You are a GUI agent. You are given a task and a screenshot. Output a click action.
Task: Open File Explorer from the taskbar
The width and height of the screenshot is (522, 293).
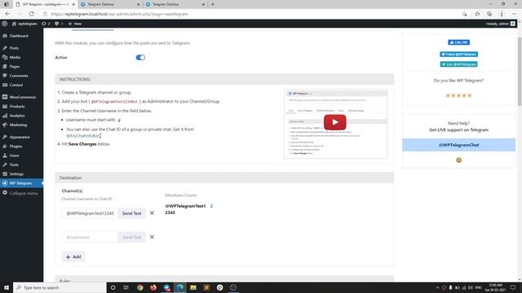click(193, 287)
